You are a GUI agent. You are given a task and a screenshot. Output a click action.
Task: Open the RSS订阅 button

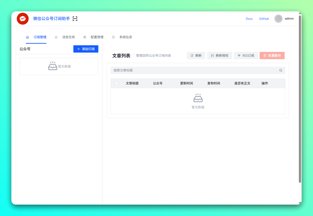(246, 56)
